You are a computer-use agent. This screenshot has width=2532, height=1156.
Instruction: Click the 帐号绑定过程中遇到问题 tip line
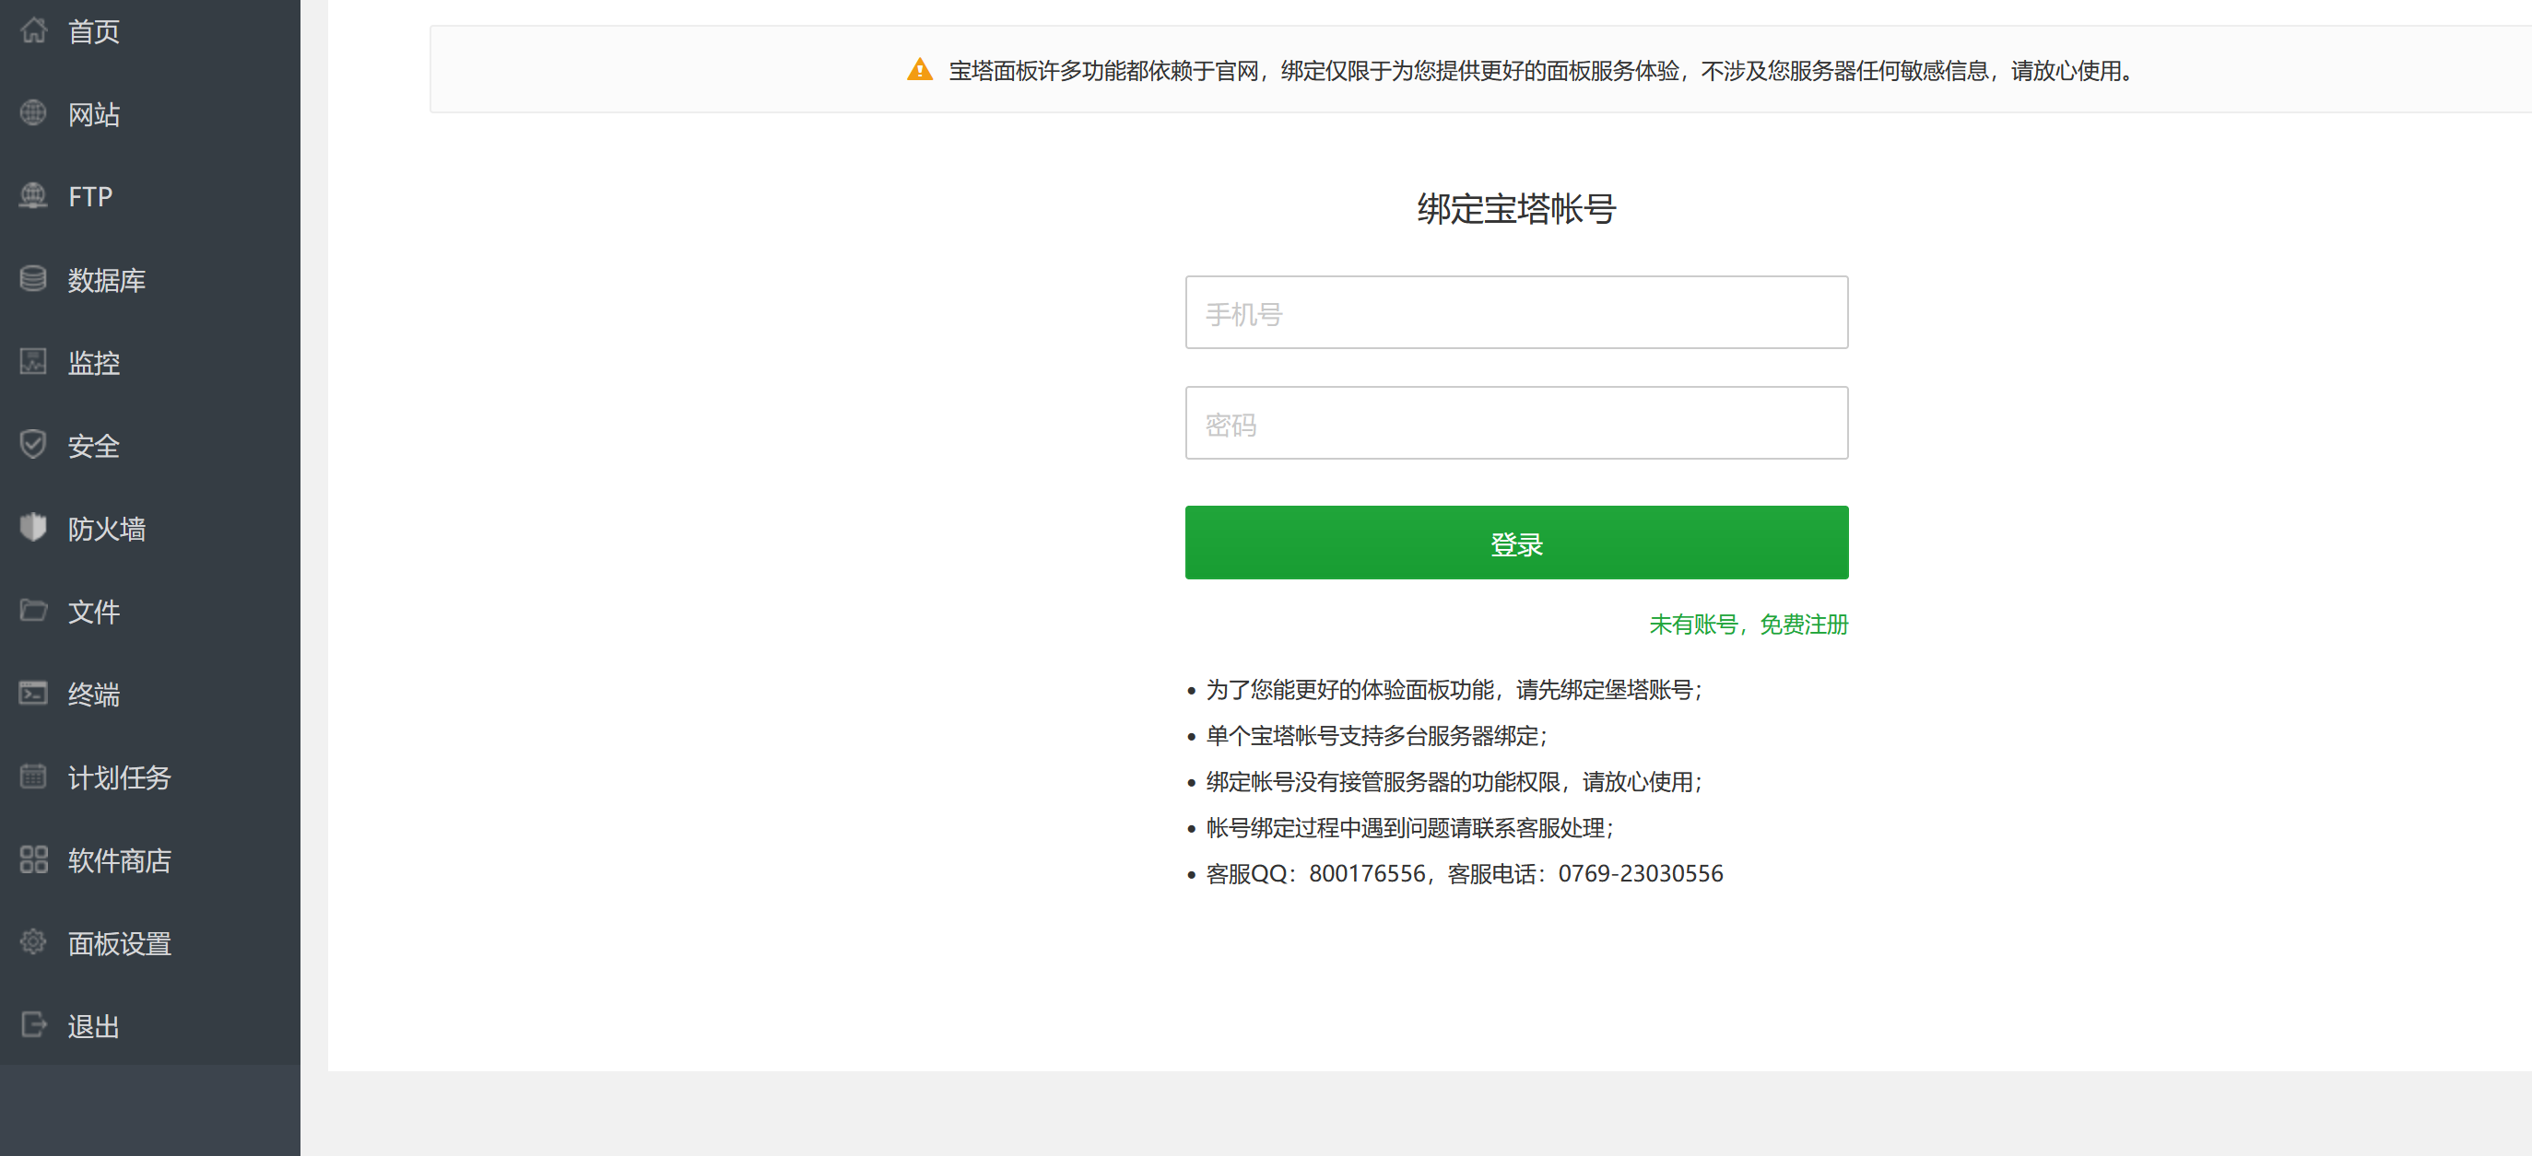pyautogui.click(x=1409, y=828)
